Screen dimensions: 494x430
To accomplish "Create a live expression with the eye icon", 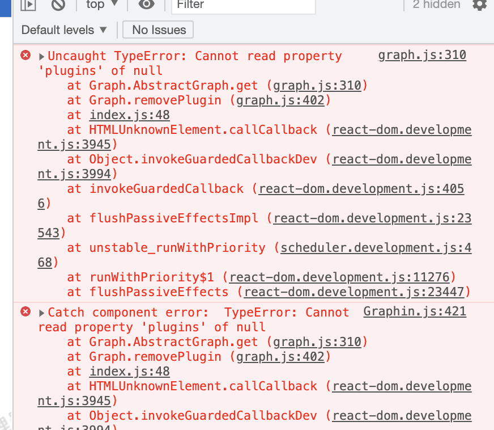I will (x=146, y=5).
